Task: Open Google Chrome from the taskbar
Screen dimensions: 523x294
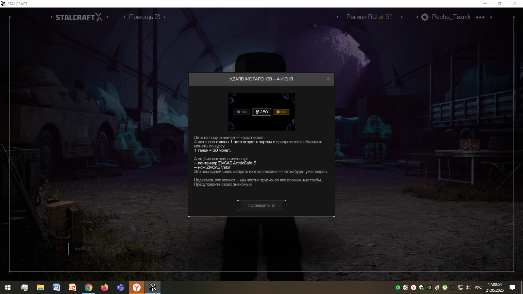Action: (x=88, y=287)
